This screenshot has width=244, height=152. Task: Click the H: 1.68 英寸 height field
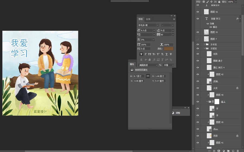(x=160, y=76)
